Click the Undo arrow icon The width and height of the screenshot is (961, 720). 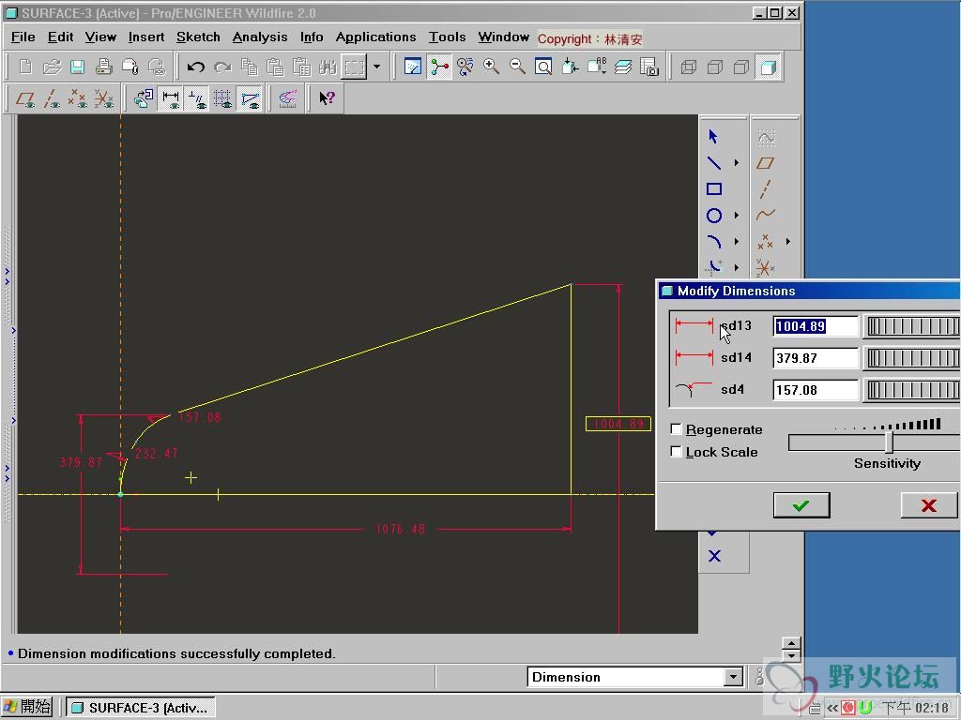pyautogui.click(x=195, y=67)
